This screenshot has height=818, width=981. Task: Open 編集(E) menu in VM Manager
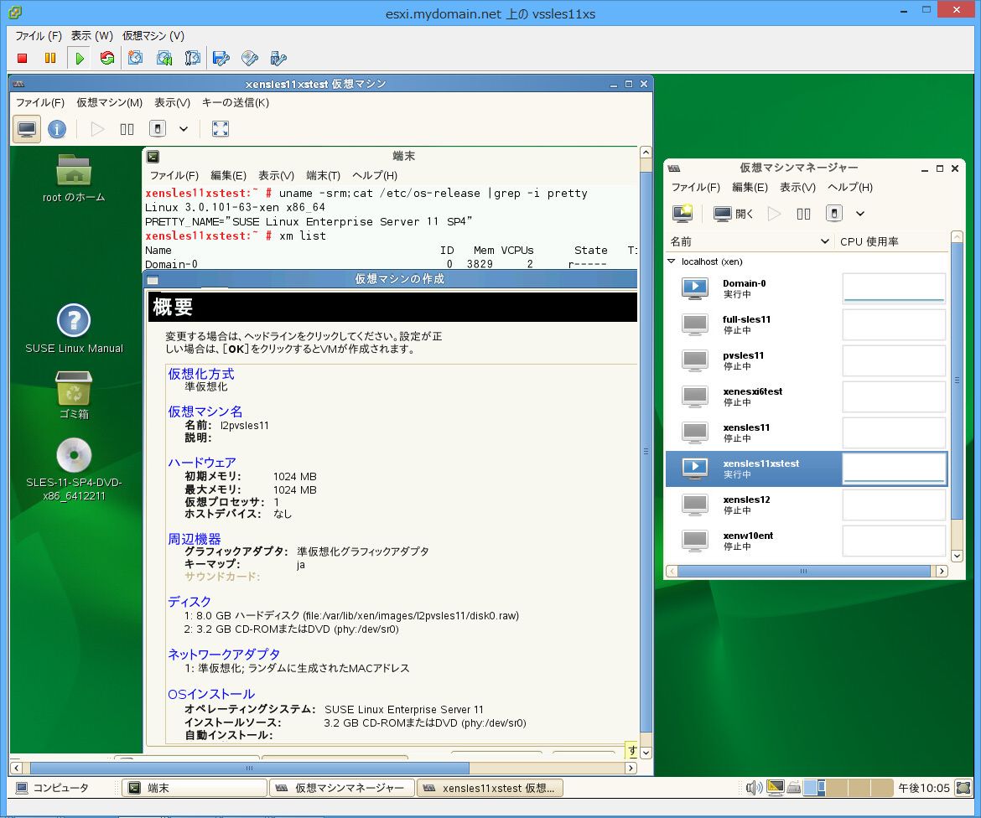[x=750, y=187]
